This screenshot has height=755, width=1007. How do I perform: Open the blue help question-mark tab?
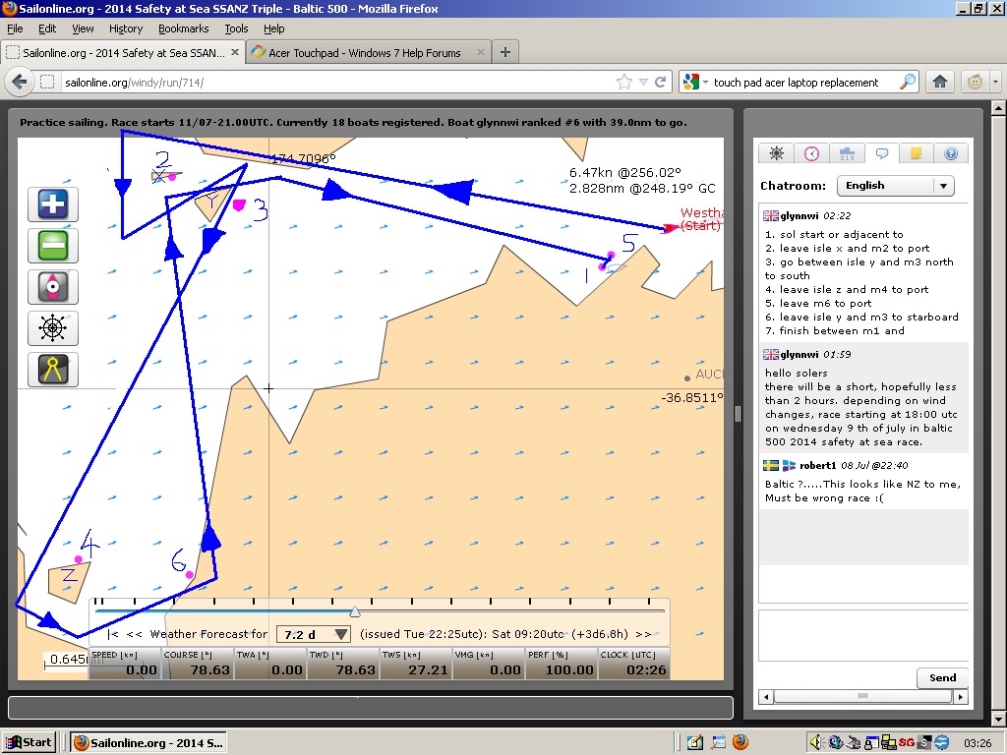pos(951,153)
